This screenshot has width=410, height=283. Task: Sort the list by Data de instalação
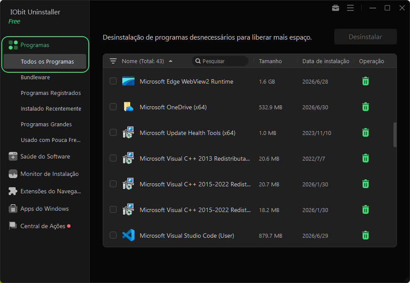tap(326, 61)
